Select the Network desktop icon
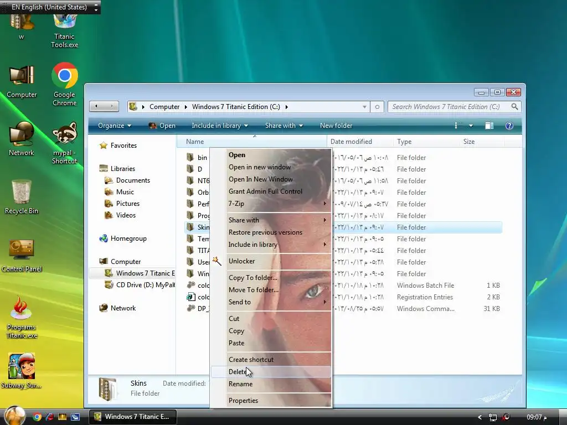567x425 pixels. click(22, 139)
